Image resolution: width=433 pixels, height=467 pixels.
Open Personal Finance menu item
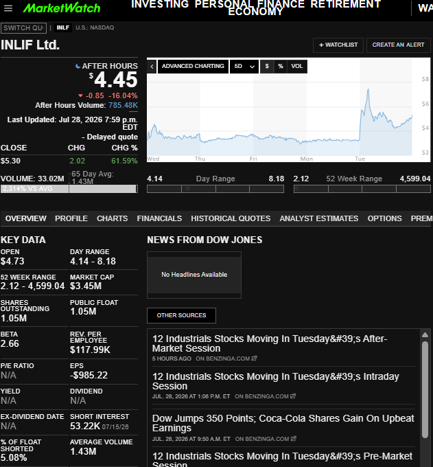[250, 4]
